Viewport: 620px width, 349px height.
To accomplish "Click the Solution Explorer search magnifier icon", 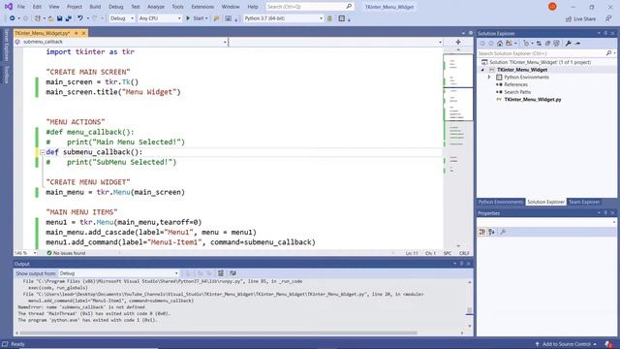I will 608,53.
